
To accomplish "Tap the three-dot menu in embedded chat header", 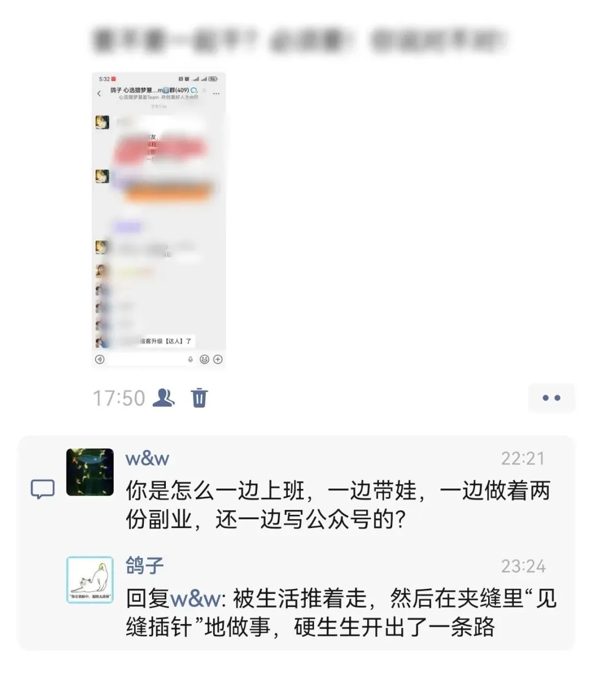I will pos(216,94).
